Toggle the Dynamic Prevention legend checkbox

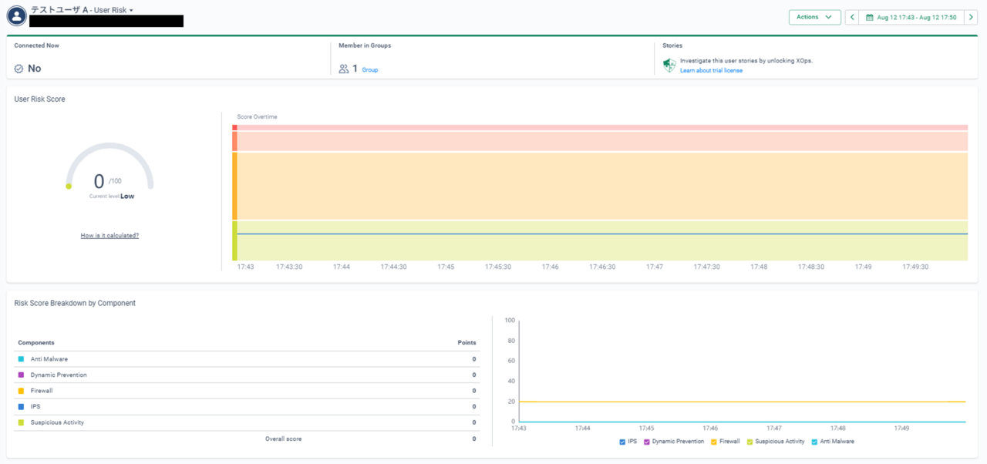coord(647,442)
